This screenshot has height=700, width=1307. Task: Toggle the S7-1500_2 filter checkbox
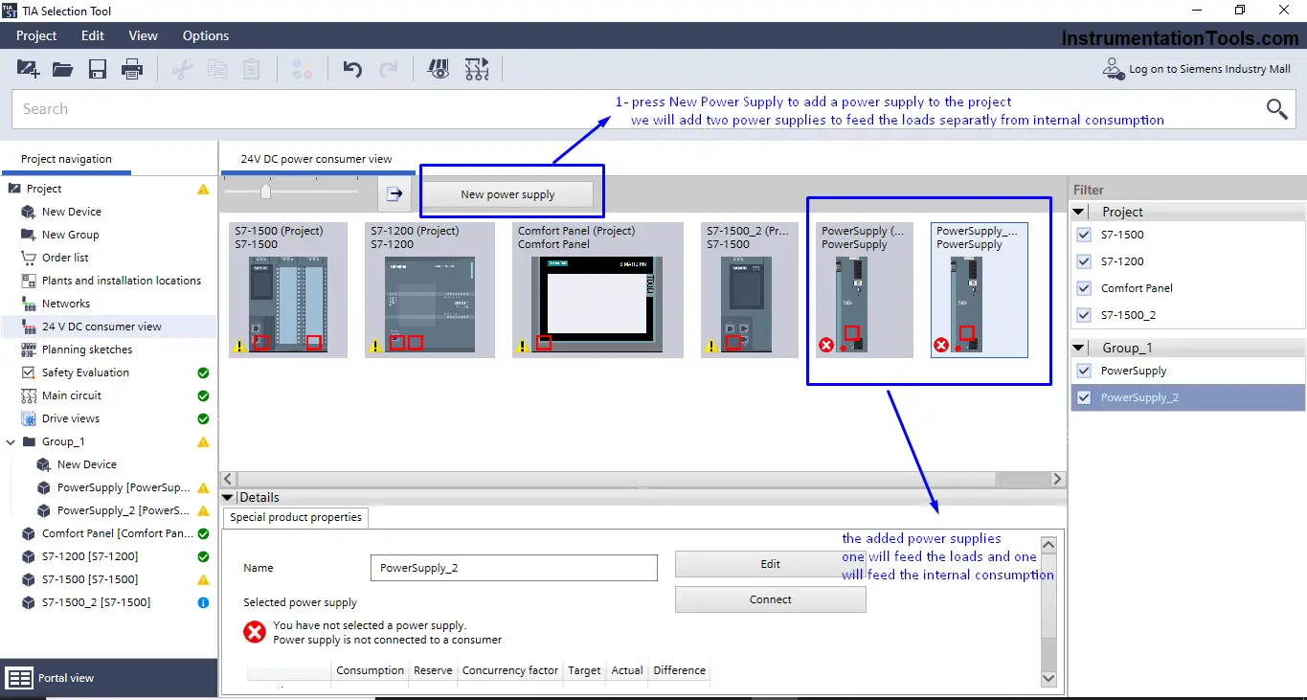(1084, 315)
